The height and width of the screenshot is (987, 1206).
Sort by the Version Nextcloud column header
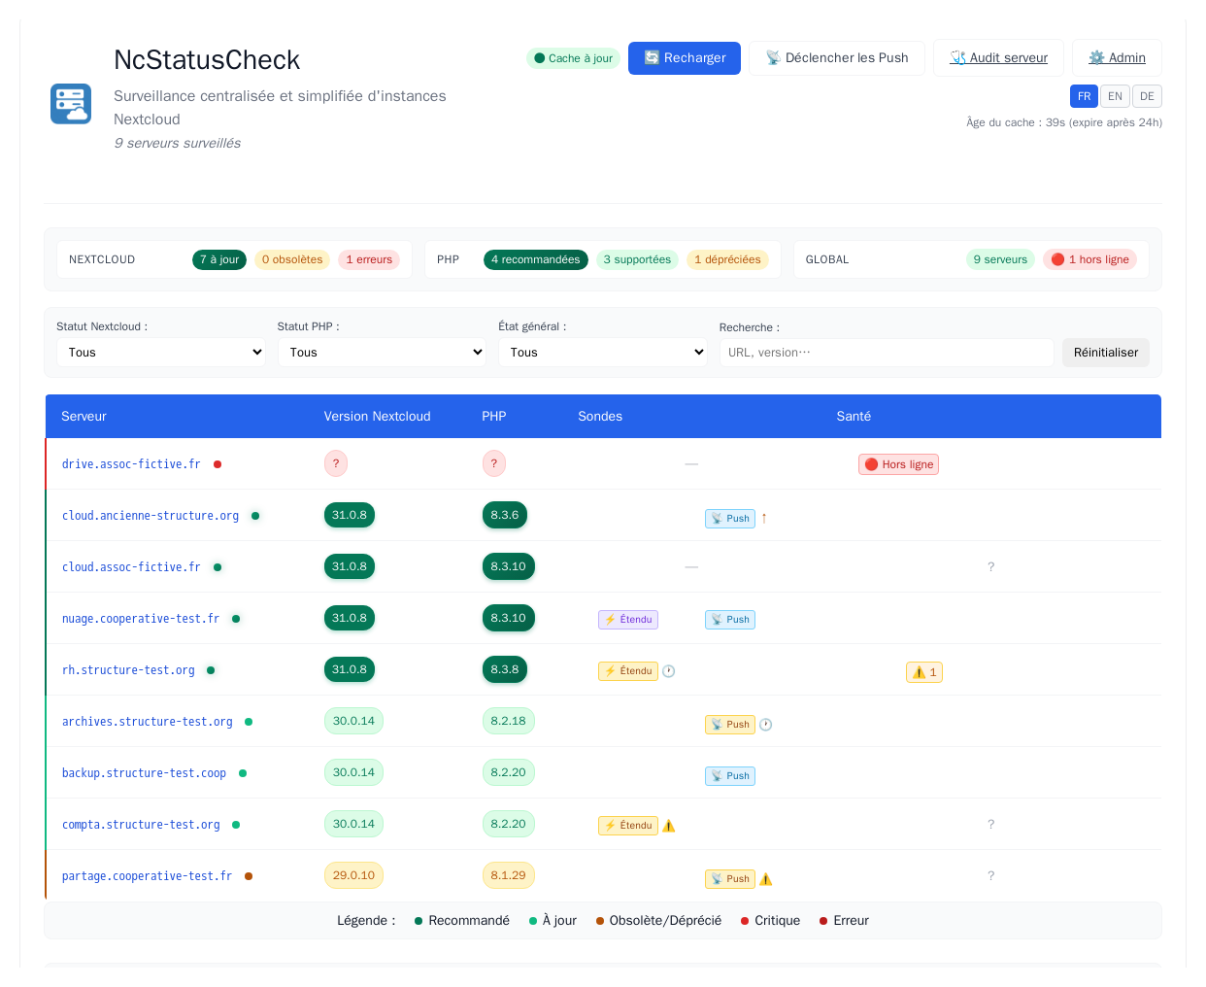coord(377,416)
